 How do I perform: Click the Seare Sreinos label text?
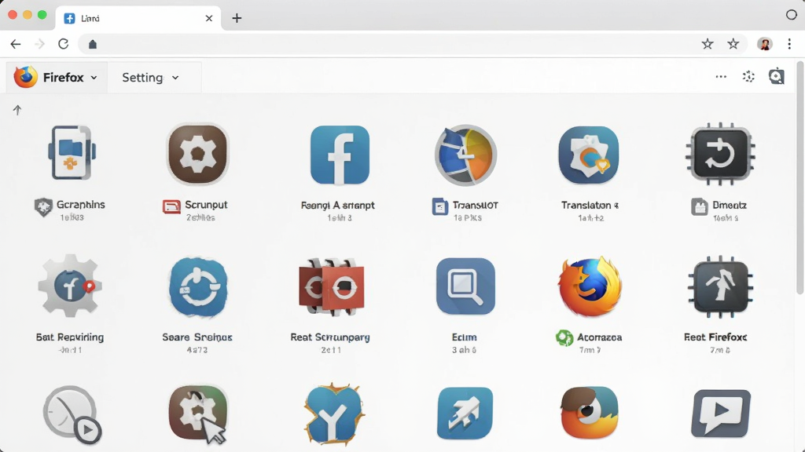tap(197, 337)
